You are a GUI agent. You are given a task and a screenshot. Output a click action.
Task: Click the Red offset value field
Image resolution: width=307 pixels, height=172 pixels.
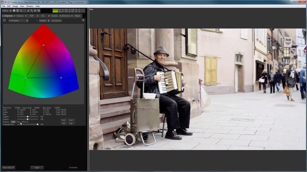[x=17, y=107]
